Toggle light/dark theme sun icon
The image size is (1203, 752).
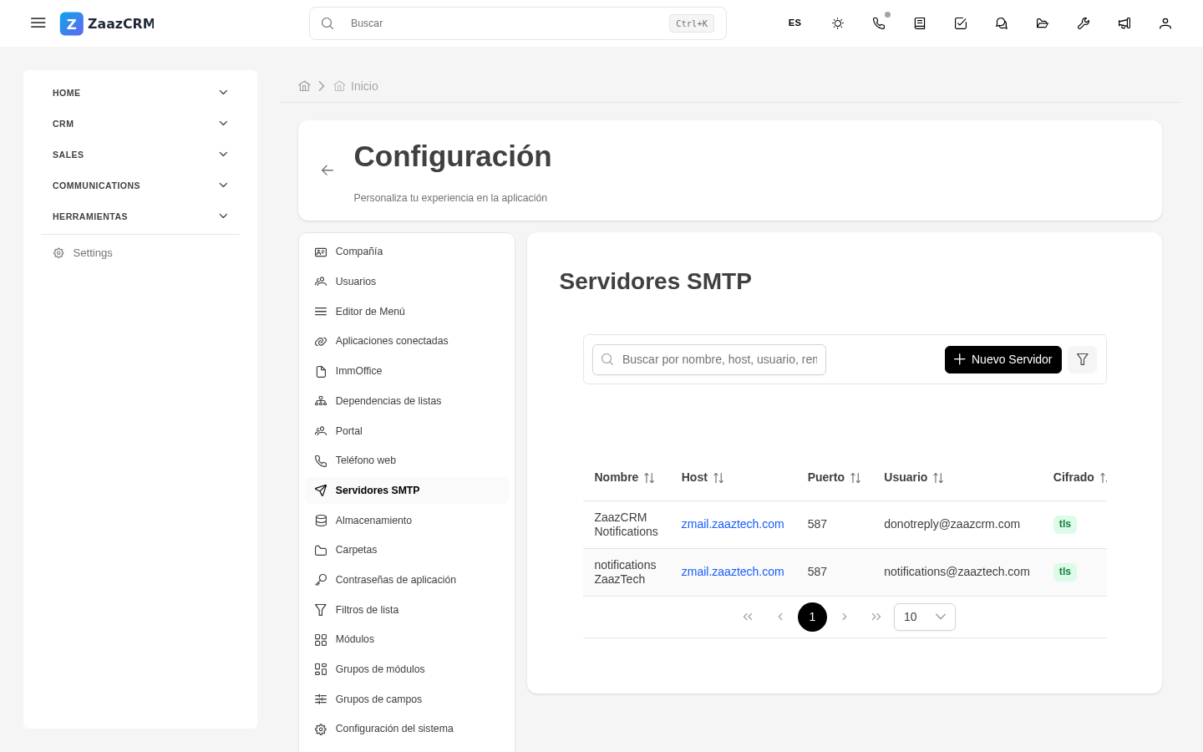coord(838,23)
